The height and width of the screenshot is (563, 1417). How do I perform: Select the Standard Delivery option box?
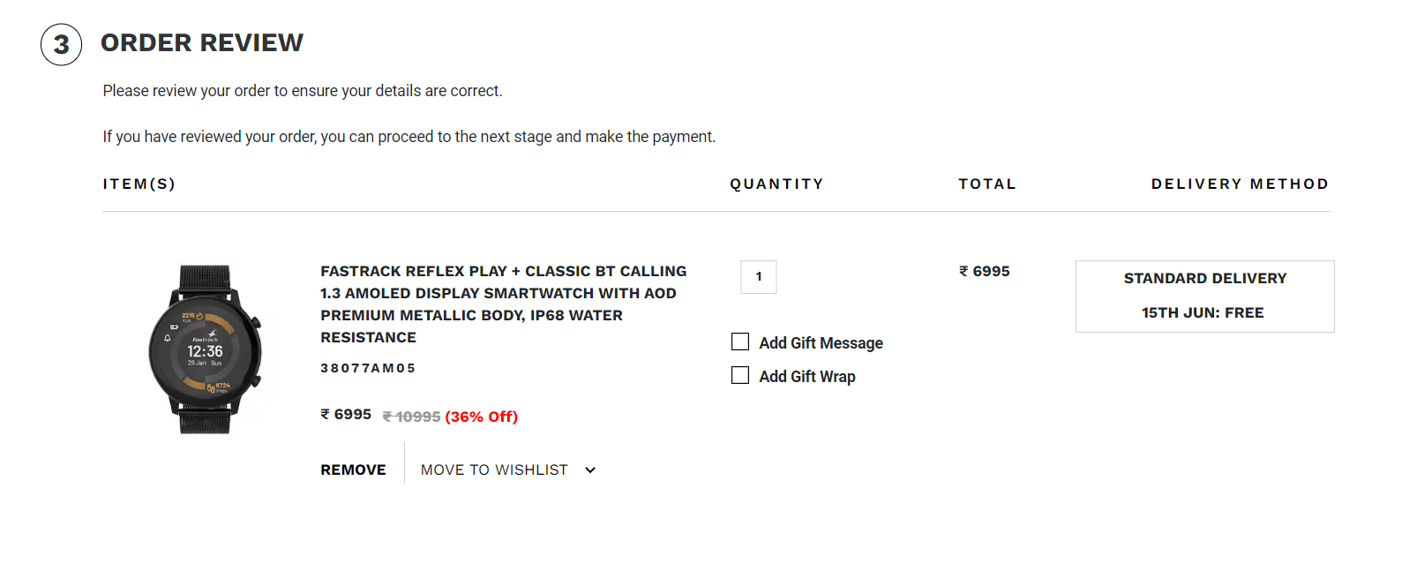tap(1204, 297)
